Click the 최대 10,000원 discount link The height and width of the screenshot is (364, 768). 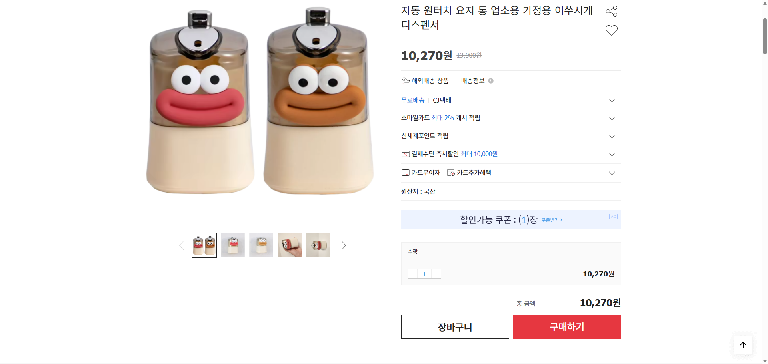479,154
